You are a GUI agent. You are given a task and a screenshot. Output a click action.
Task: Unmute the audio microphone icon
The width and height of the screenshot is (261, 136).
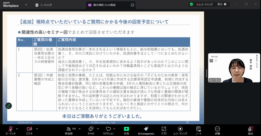[x=11, y=129]
